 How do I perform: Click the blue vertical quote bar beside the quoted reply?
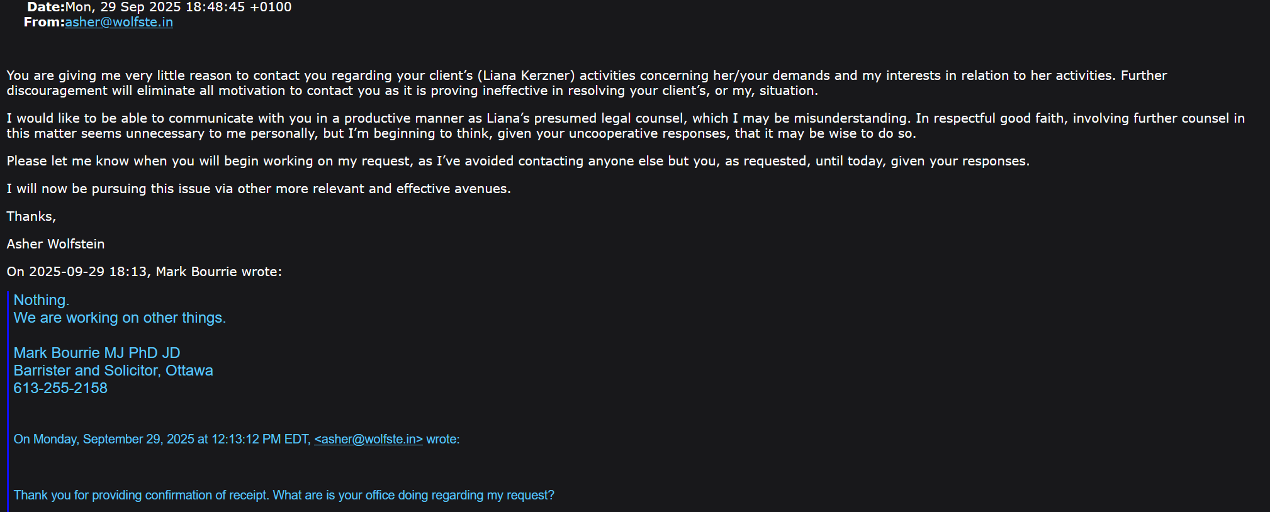click(x=8, y=401)
